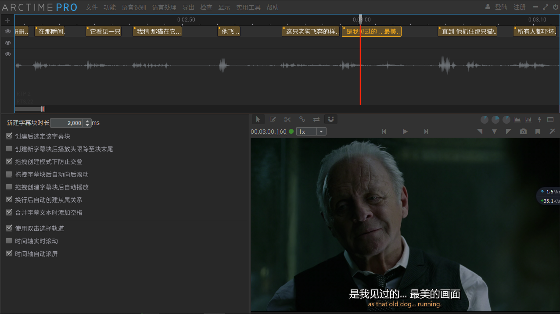Click the green status dot indicator

click(291, 131)
